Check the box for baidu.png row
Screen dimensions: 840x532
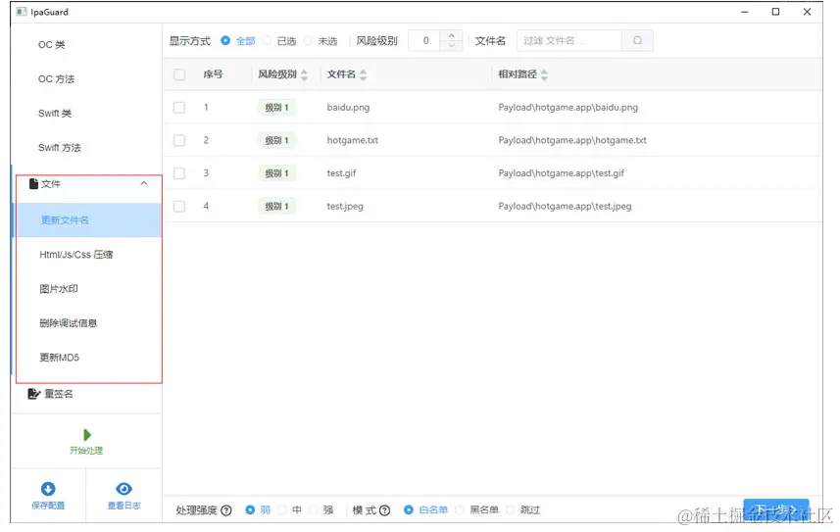pos(179,108)
